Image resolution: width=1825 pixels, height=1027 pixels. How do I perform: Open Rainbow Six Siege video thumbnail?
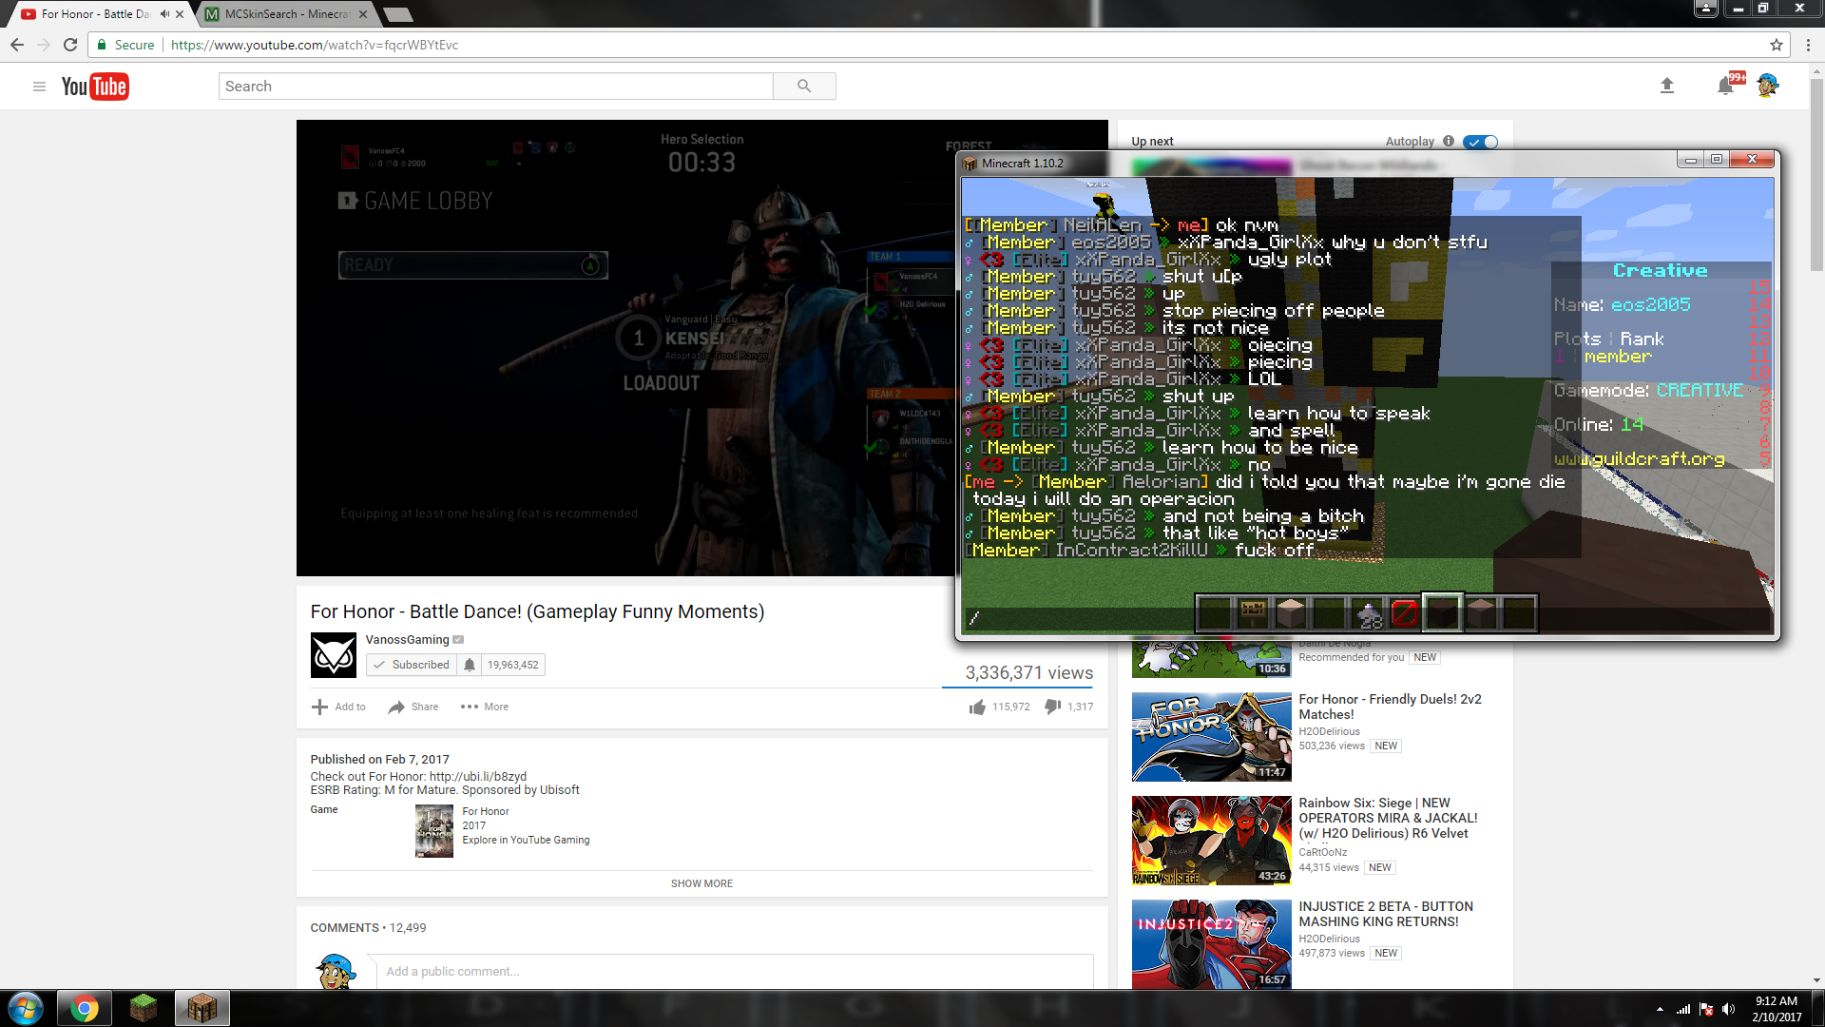tap(1211, 841)
